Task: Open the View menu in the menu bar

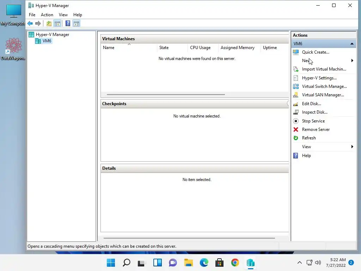Action: (x=63, y=15)
